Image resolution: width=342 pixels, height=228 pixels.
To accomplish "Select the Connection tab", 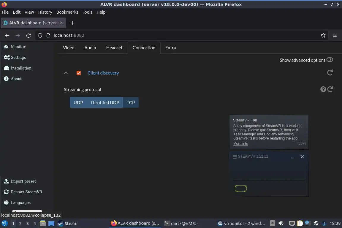I will 144,47.
